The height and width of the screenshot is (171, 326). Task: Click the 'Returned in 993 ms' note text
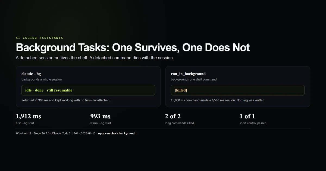click(x=66, y=100)
